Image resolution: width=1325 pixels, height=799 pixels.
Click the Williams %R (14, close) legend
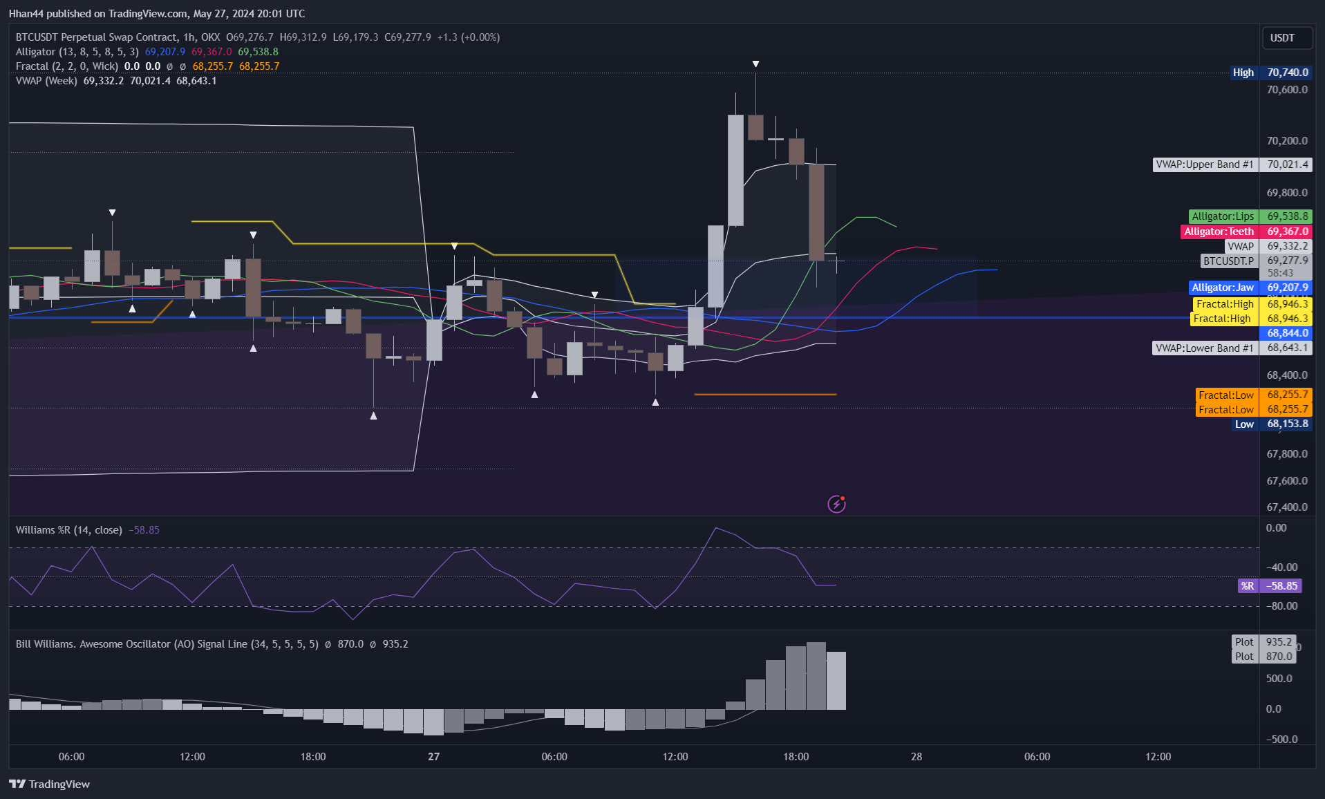pos(68,530)
